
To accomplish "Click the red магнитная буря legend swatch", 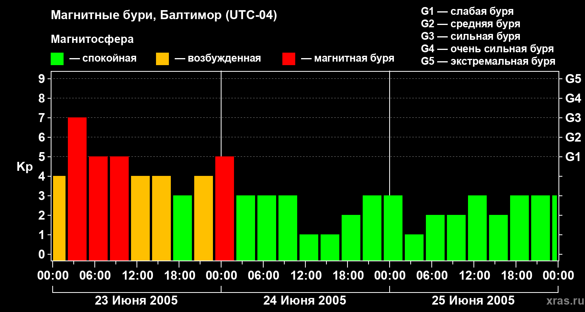I will click(x=289, y=59).
